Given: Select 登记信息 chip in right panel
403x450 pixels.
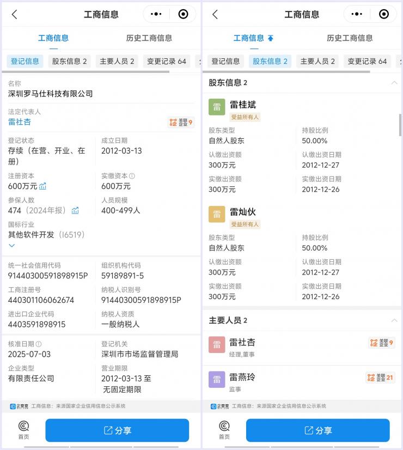Looking at the screenshot, I should point(226,61).
